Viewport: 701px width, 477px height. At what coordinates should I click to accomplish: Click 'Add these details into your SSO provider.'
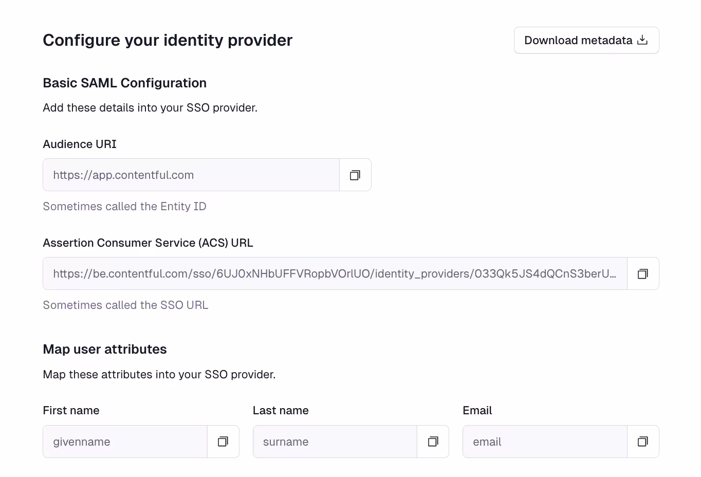[x=150, y=108]
